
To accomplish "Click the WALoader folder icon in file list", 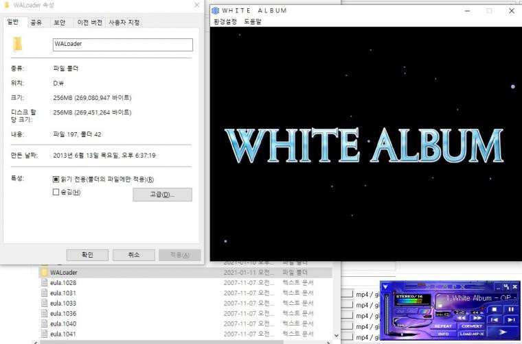I will (x=44, y=273).
